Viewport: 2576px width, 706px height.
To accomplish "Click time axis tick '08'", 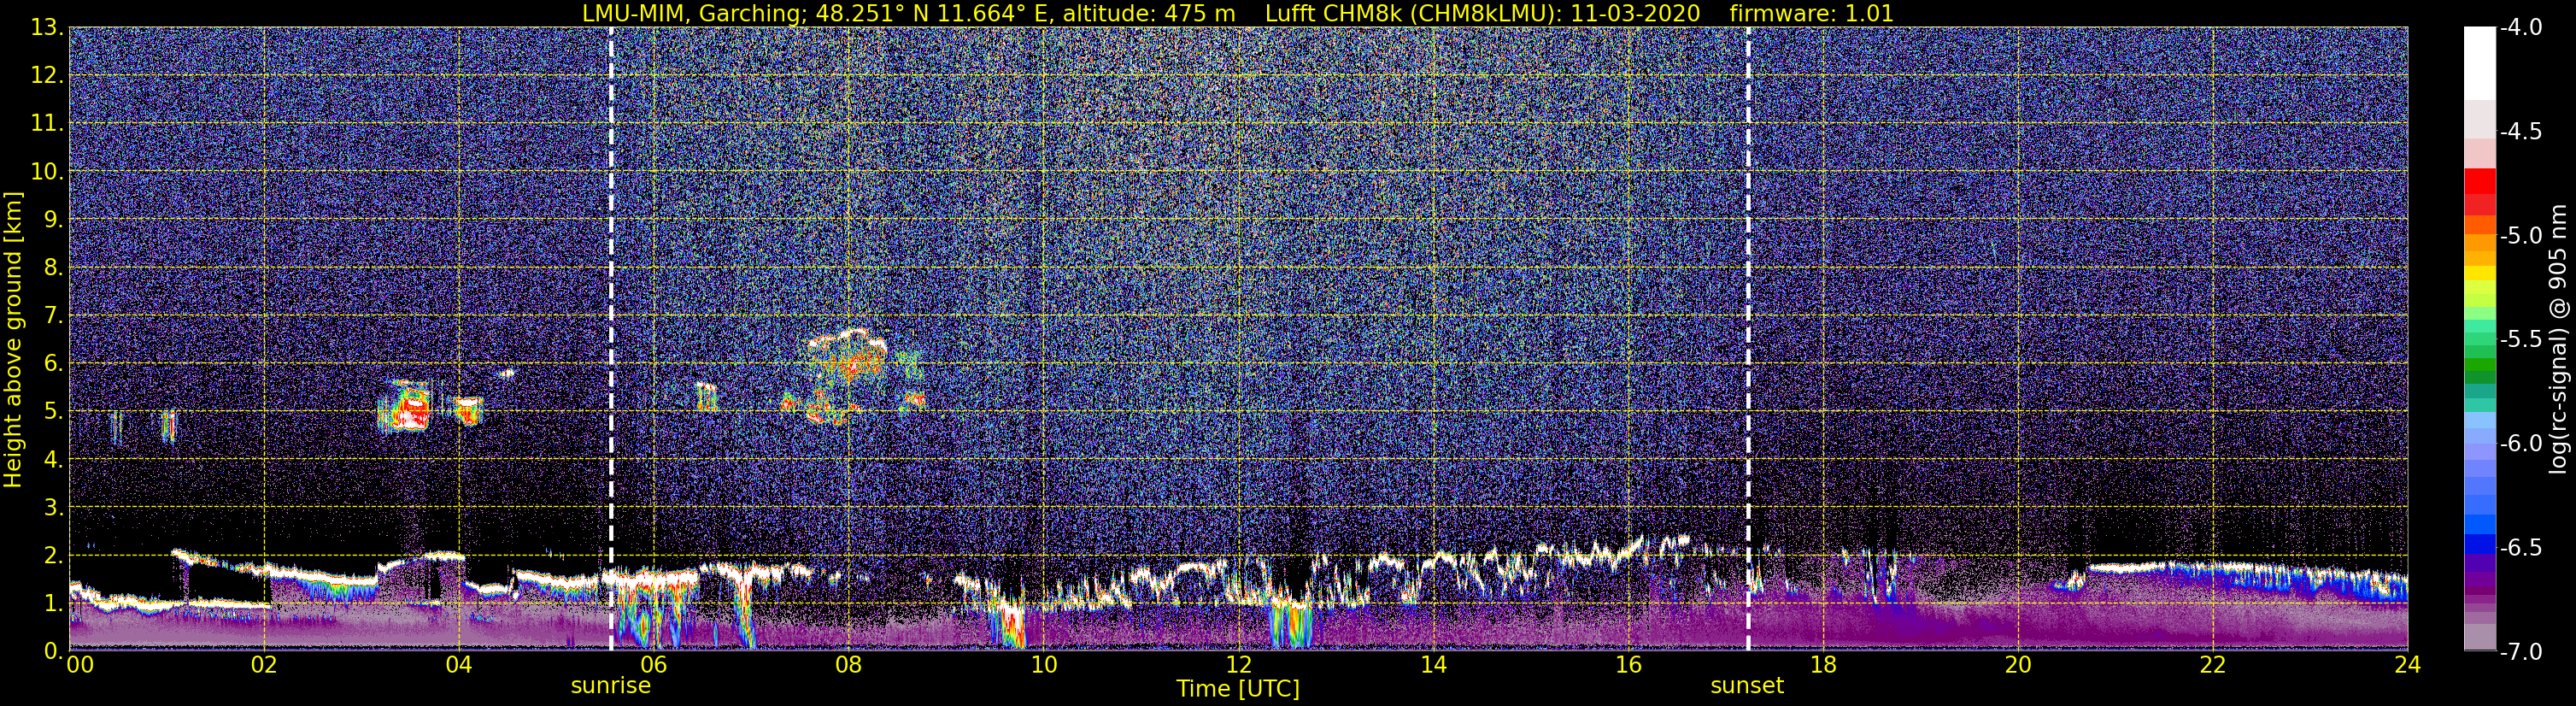I will [848, 665].
